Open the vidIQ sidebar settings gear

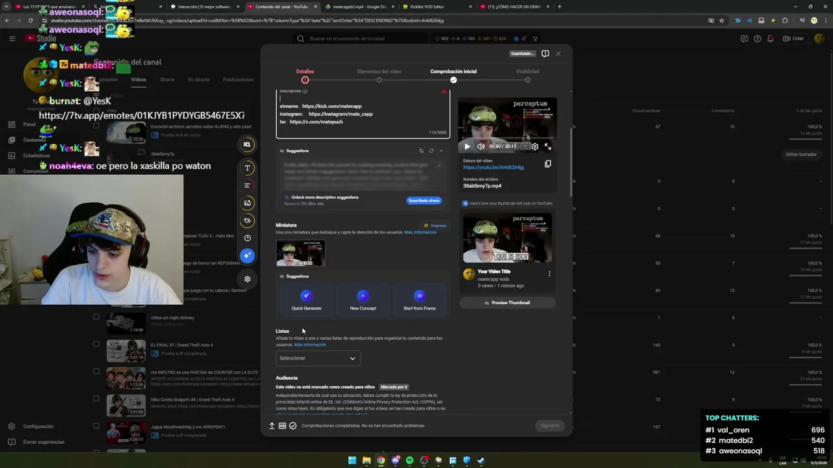(x=247, y=279)
